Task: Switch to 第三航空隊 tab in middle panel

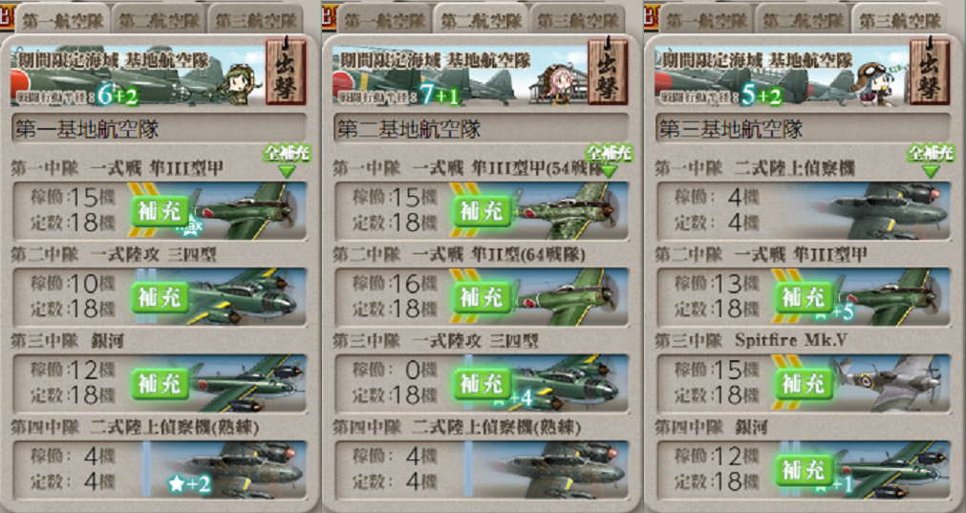Action: click(x=577, y=20)
